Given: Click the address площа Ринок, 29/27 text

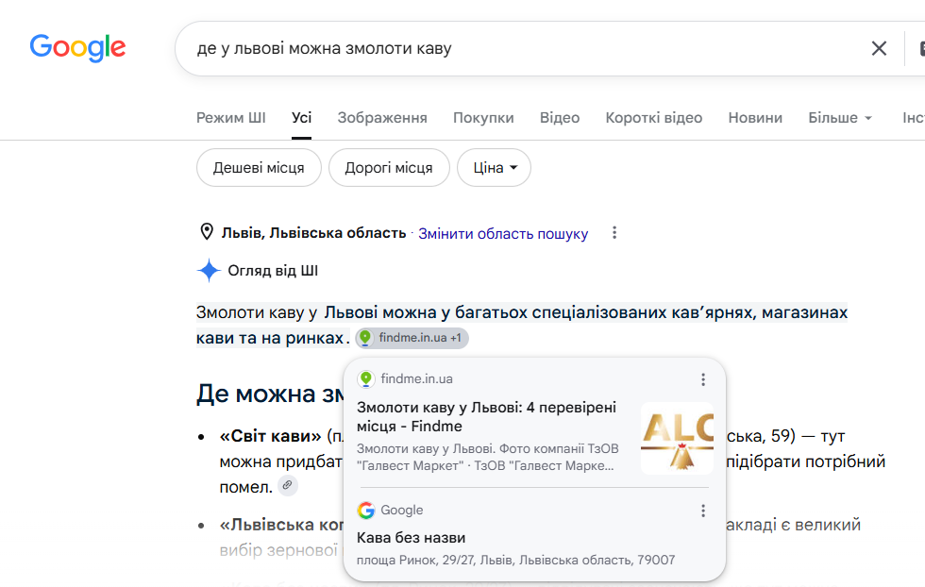Looking at the screenshot, I should pyautogui.click(x=515, y=560).
